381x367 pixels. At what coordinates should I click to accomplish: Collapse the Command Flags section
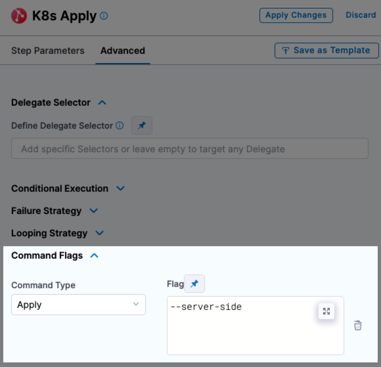pyautogui.click(x=94, y=256)
